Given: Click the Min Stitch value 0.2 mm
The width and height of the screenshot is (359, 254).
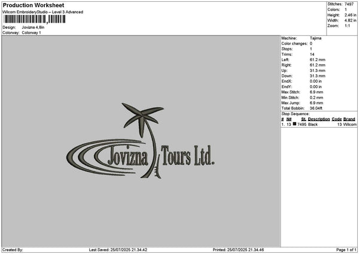Looking at the screenshot, I should [x=317, y=98].
